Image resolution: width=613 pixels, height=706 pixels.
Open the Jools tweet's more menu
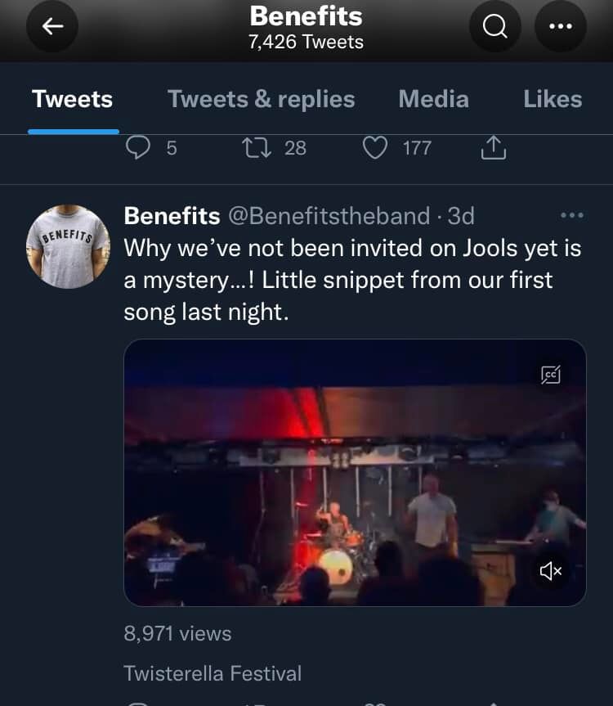coord(572,216)
